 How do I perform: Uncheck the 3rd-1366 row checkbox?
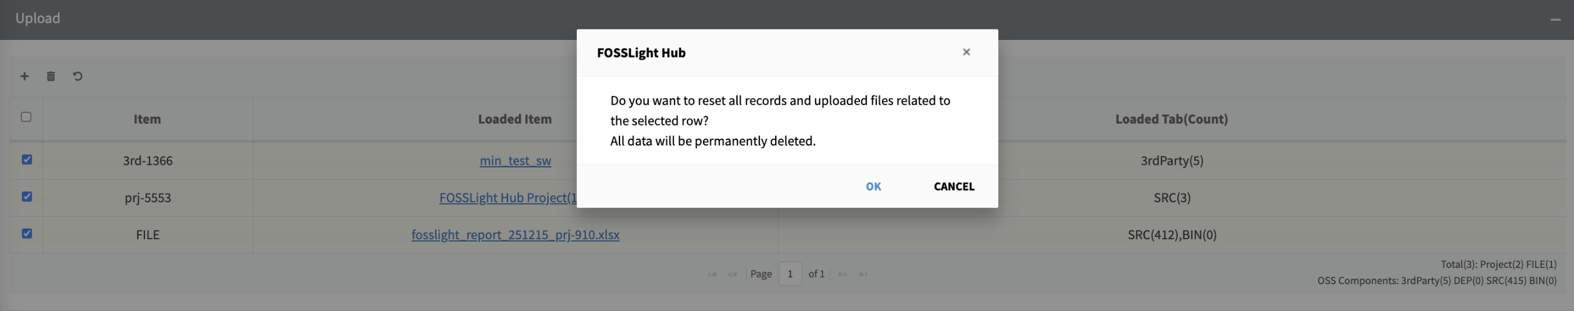(27, 159)
